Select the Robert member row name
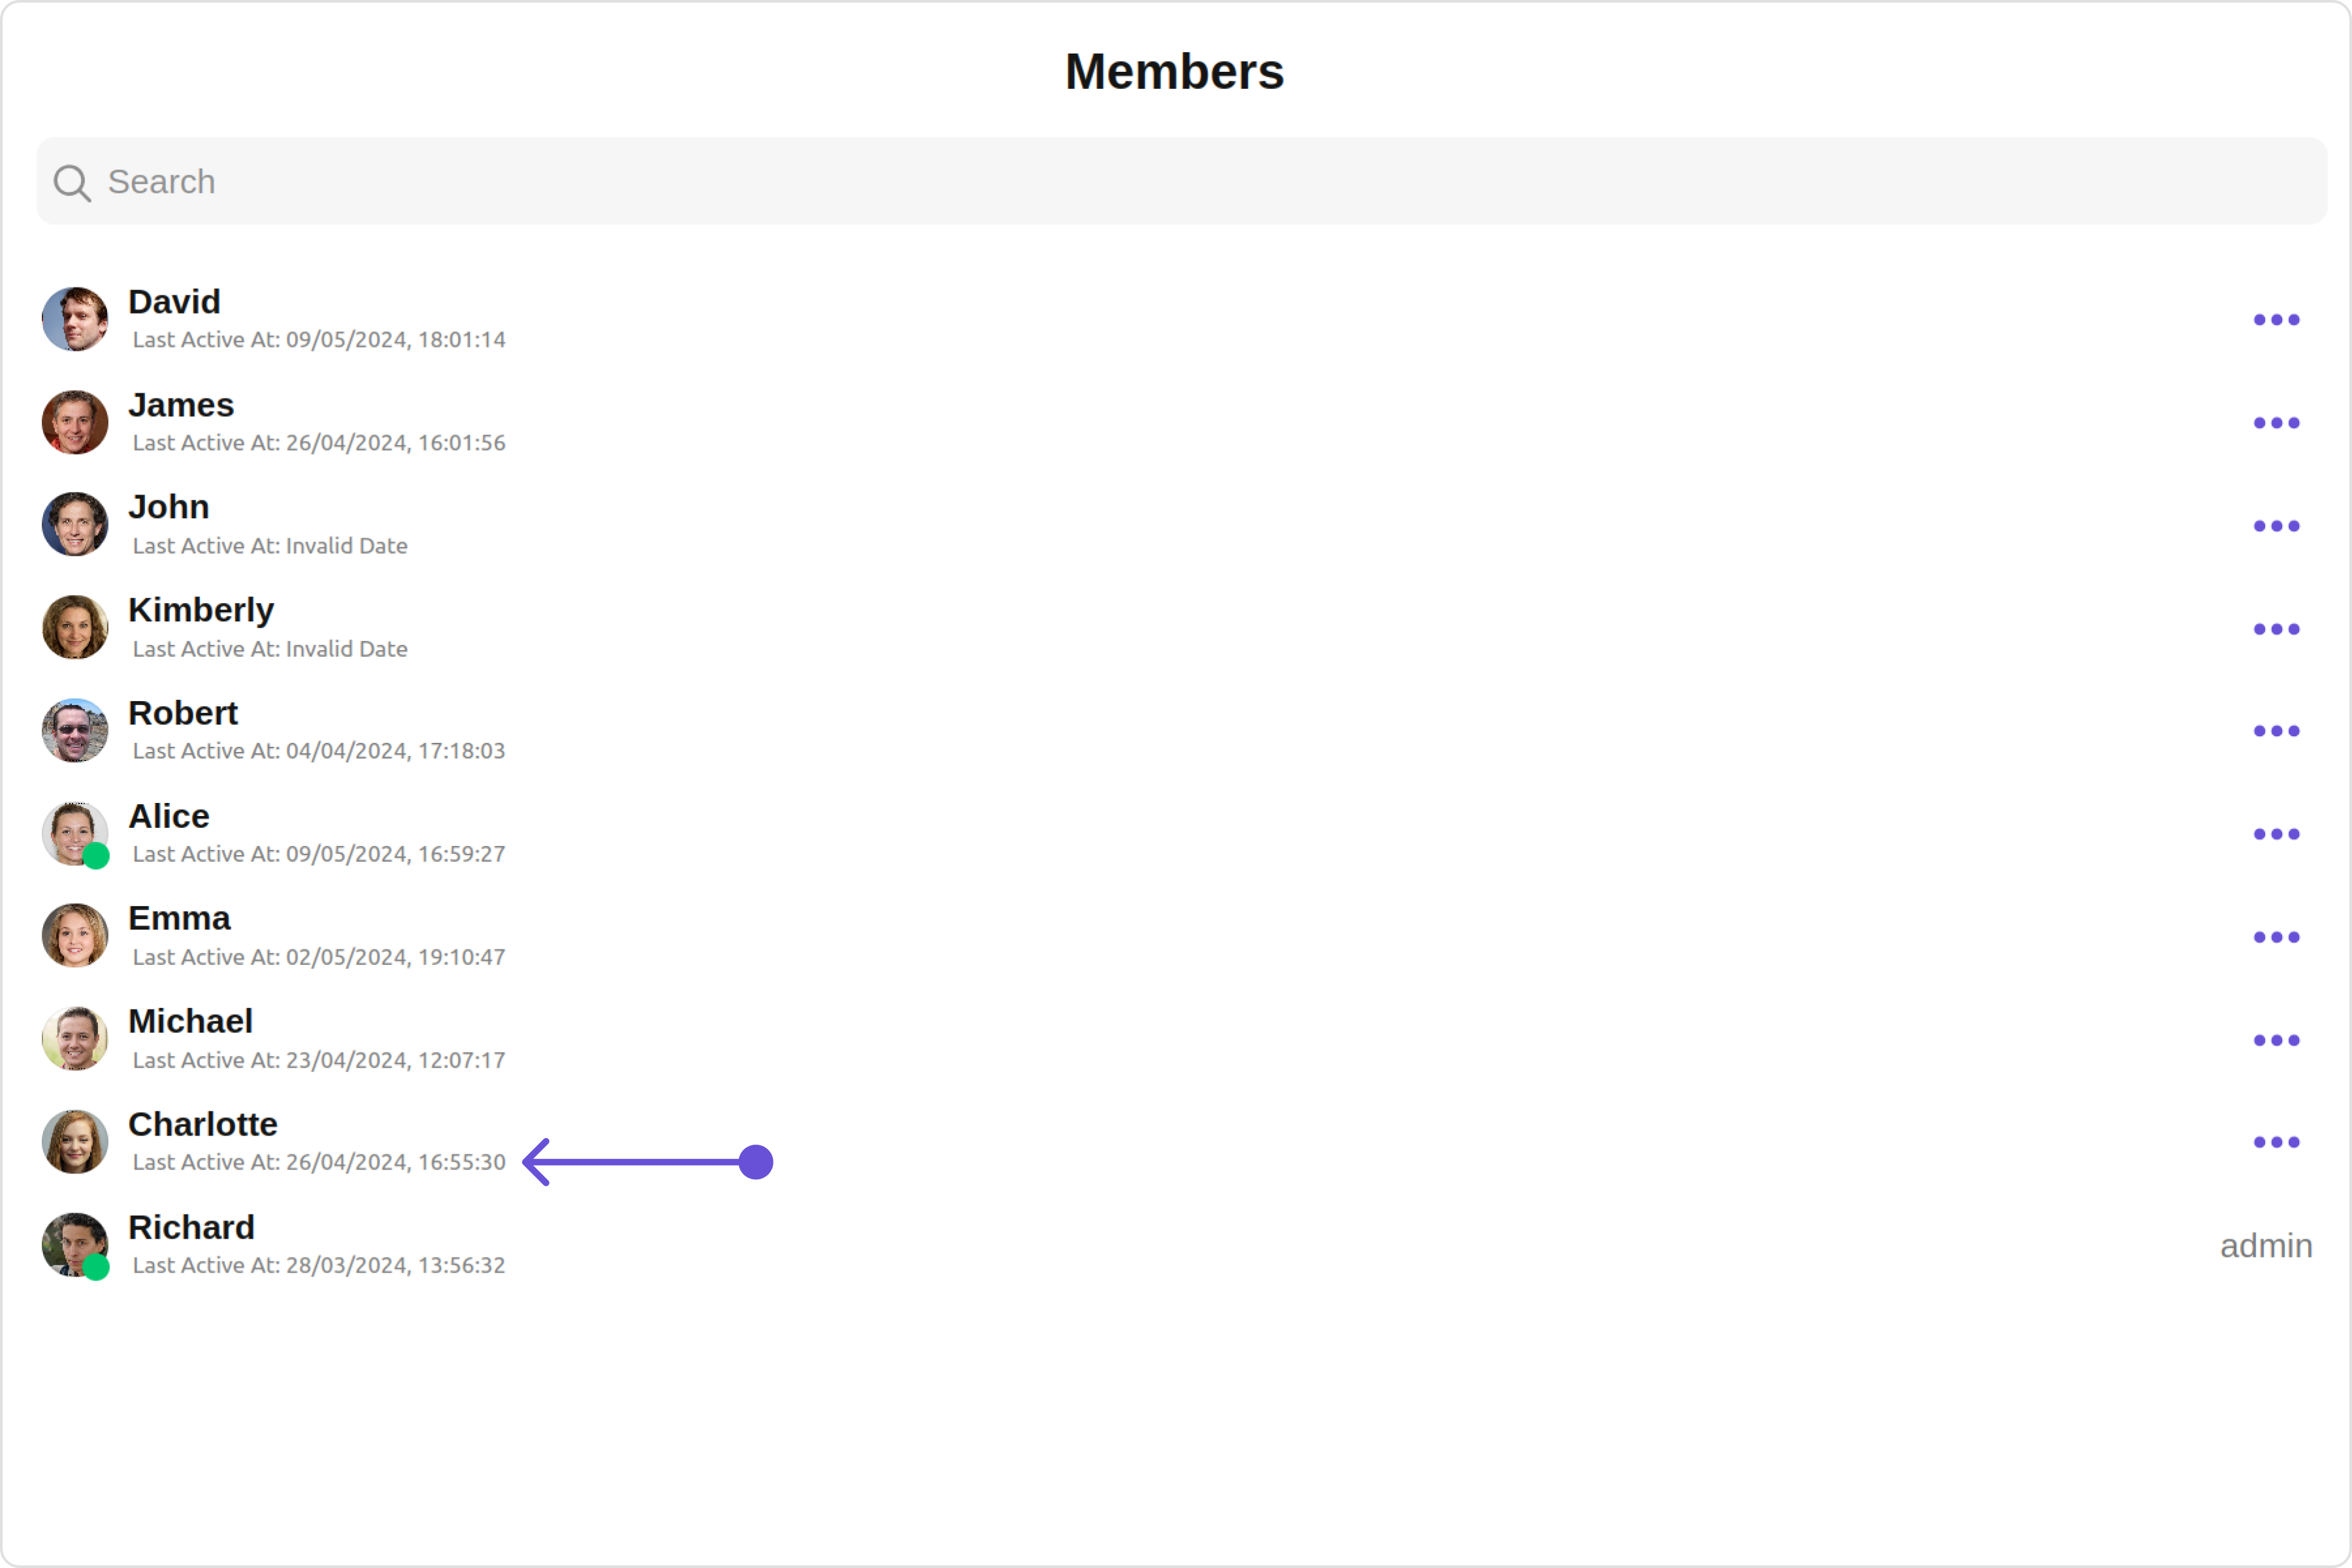 (183, 713)
